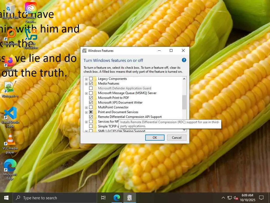Check Microsoft Message Queue (MSMQ) Server box
Viewport: 270px width, 203px height.
(x=91, y=93)
